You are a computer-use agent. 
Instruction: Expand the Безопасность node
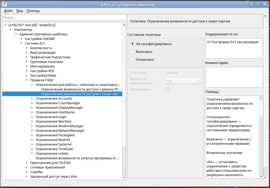27,48
